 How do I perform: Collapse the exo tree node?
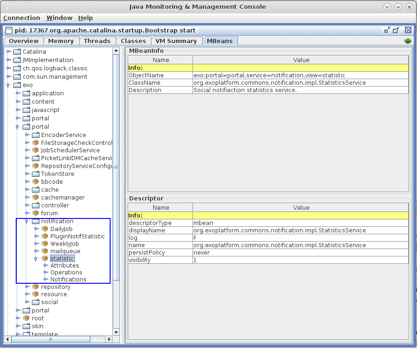[x=8, y=85]
